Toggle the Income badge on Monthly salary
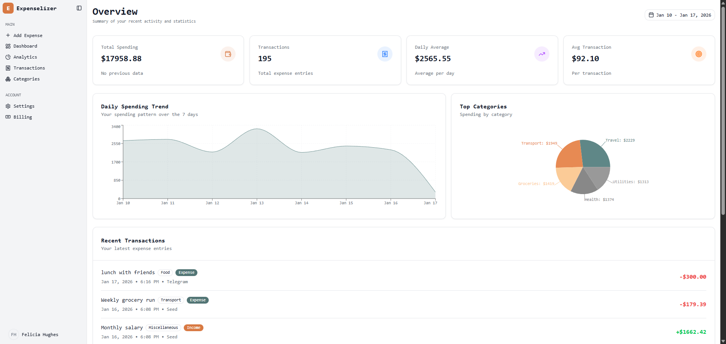Screen dimensions: 726x344 194,327
